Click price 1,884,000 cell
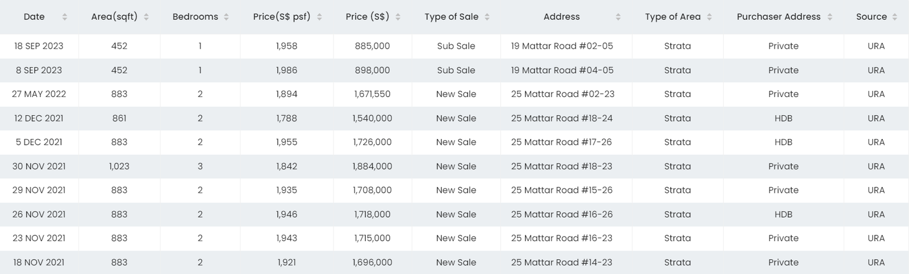 tap(372, 166)
